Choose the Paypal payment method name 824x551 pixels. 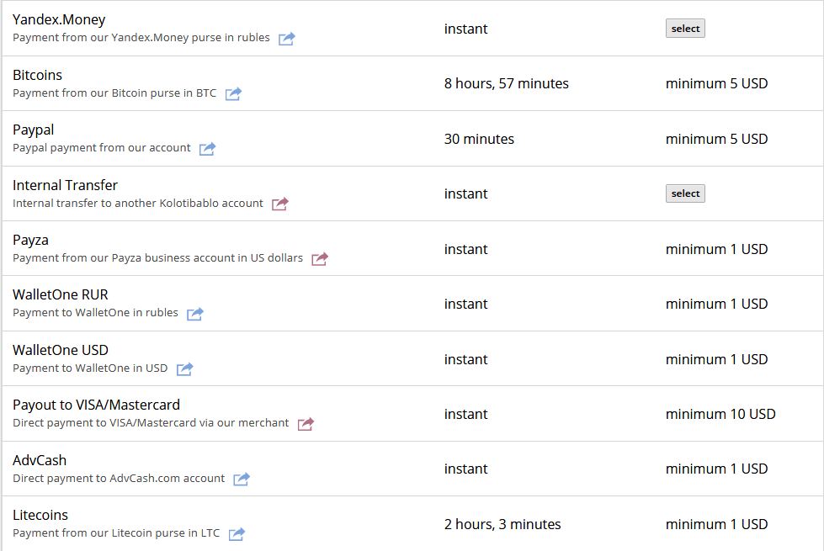click(34, 130)
